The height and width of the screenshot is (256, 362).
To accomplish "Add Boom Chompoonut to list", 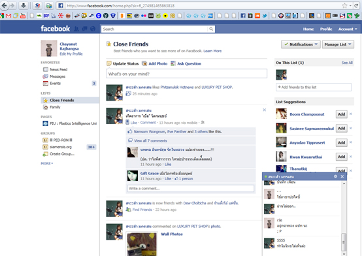I will tap(342, 114).
